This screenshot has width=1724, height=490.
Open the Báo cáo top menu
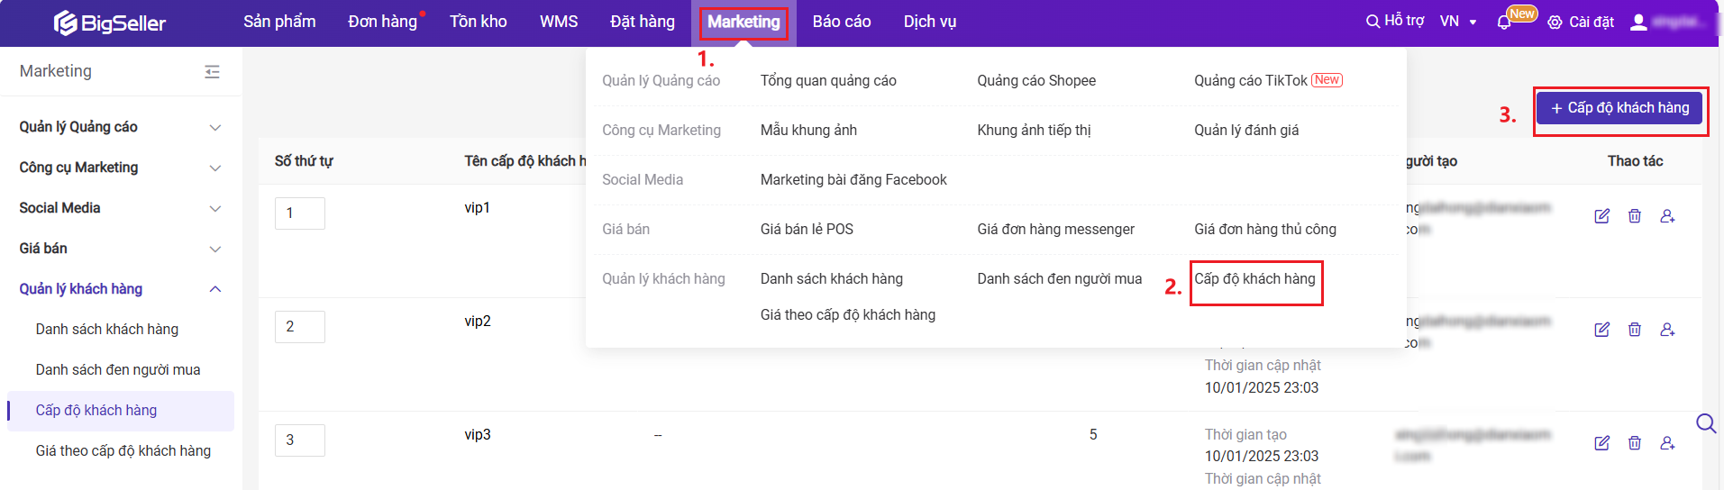click(841, 22)
